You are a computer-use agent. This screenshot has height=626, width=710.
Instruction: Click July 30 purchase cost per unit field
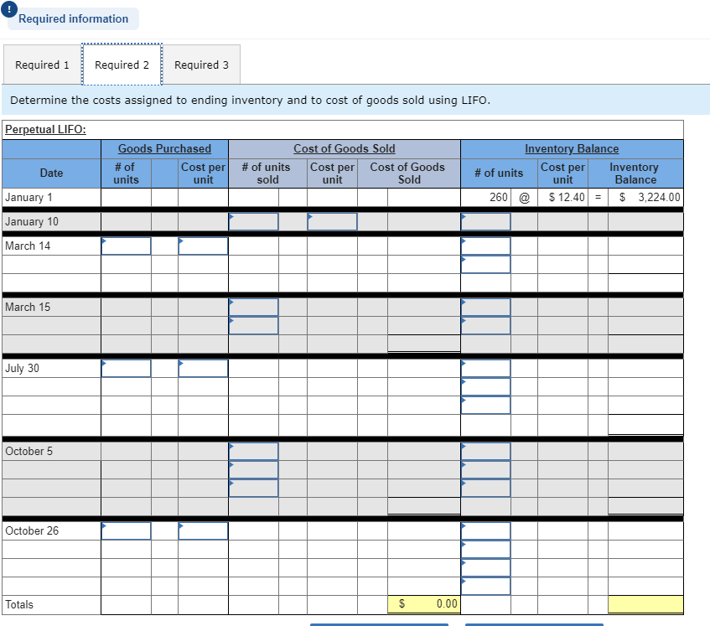pos(204,369)
